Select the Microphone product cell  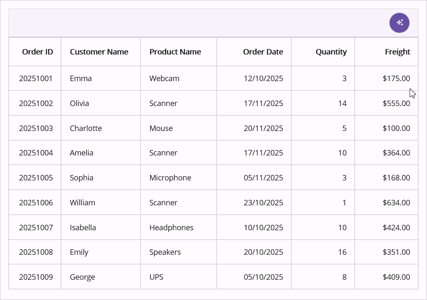tap(170, 178)
